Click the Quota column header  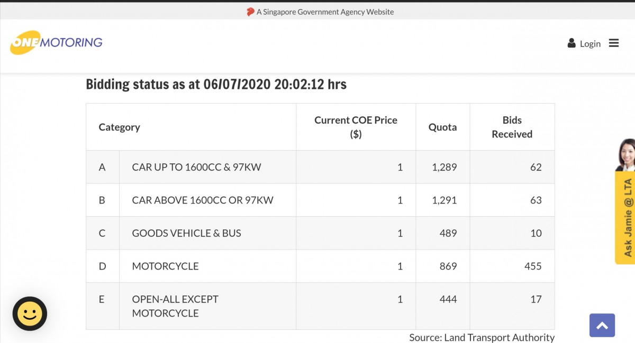coord(442,127)
